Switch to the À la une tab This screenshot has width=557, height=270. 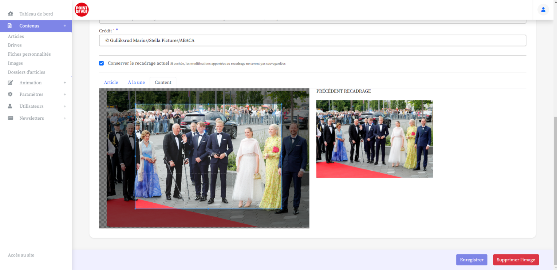[136, 83]
